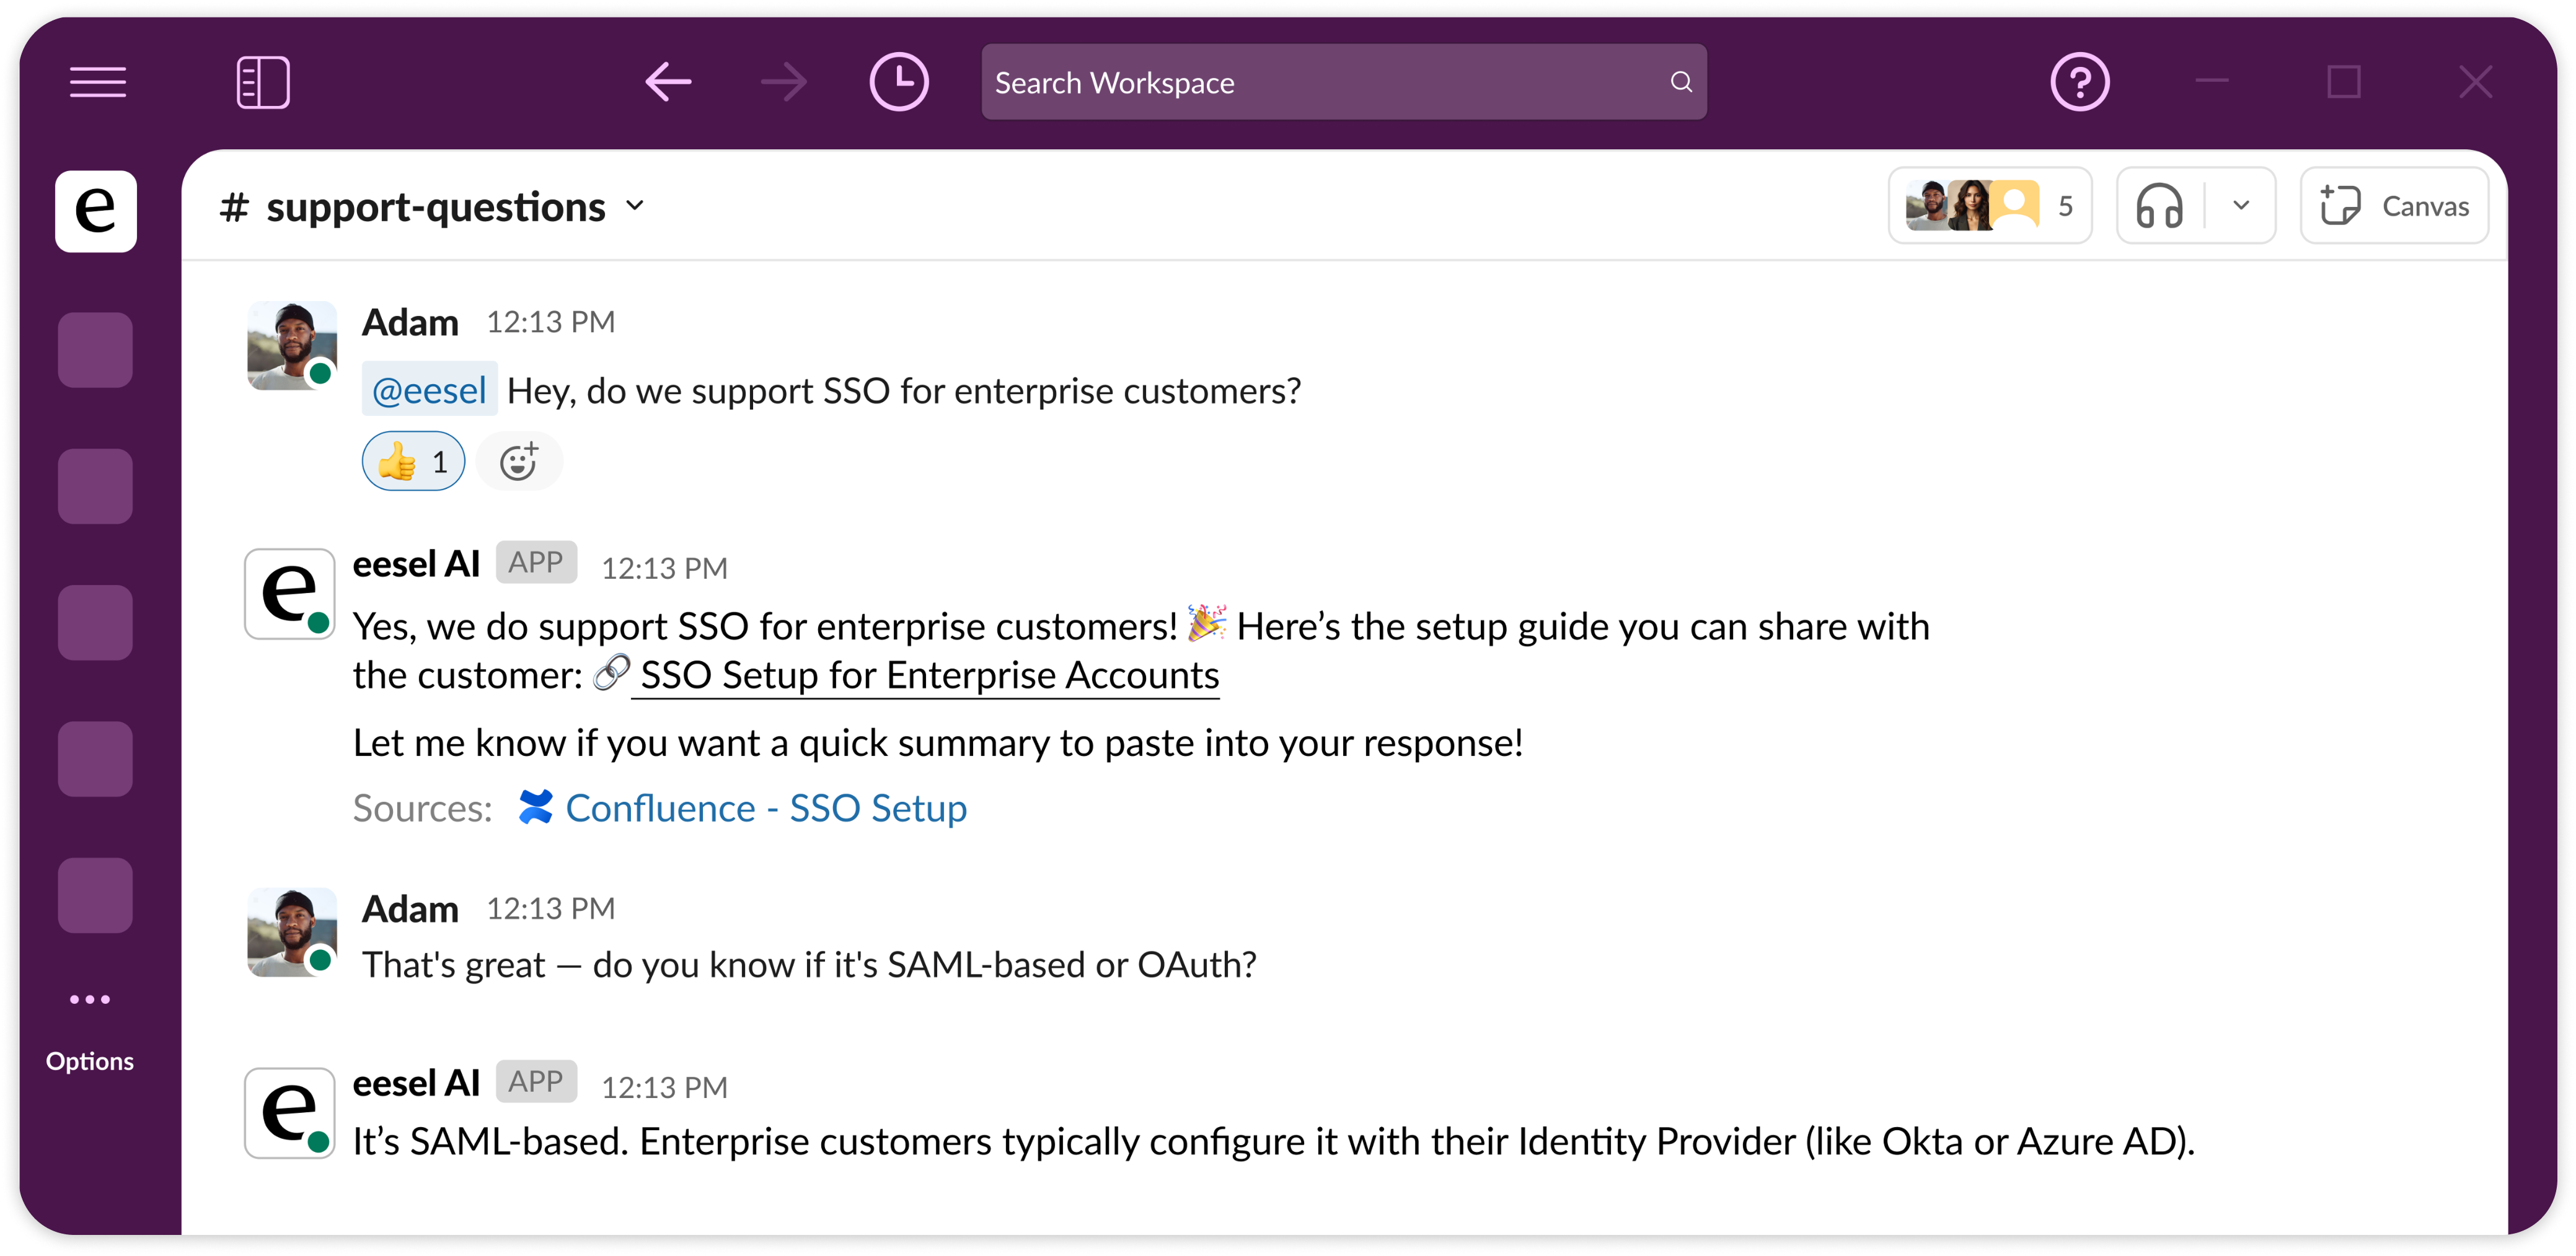Toggle the sidebar panel icon
Viewport: 2576px width, 1256px height.
click(x=263, y=82)
